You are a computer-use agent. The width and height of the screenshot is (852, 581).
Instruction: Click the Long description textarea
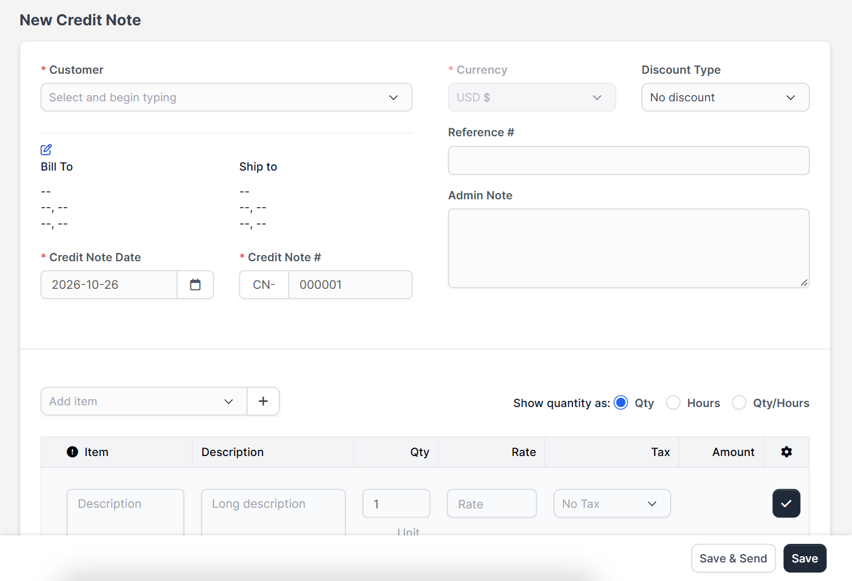[273, 512]
